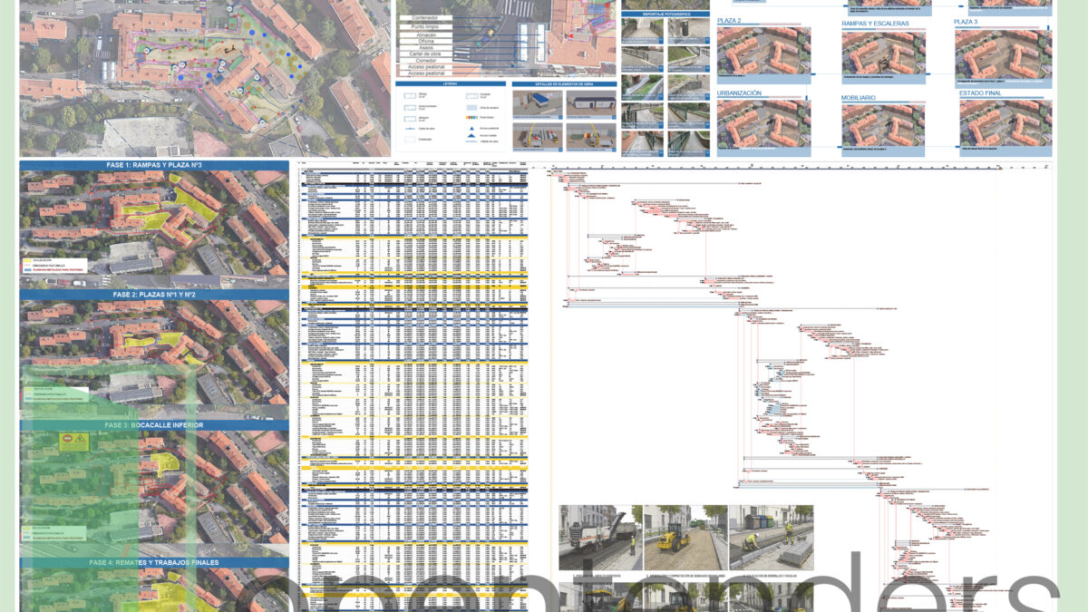Open the aerial render under 'MOBILIARIO'

point(884,124)
